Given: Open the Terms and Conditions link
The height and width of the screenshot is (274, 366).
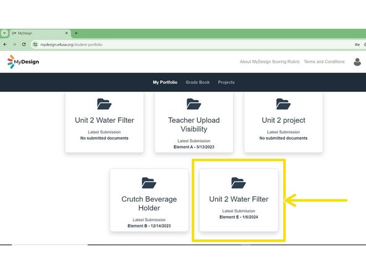Looking at the screenshot, I should coord(324,62).
